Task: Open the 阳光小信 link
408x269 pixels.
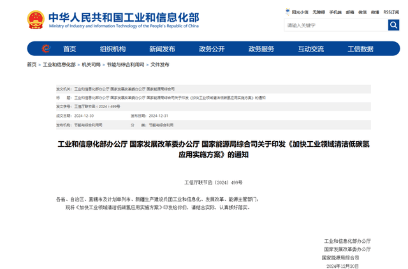Action: click(x=300, y=12)
